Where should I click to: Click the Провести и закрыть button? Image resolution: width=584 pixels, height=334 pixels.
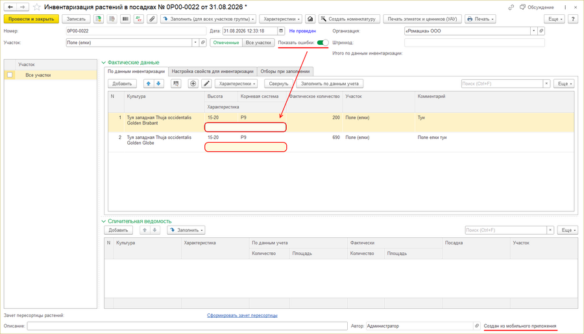coord(31,19)
